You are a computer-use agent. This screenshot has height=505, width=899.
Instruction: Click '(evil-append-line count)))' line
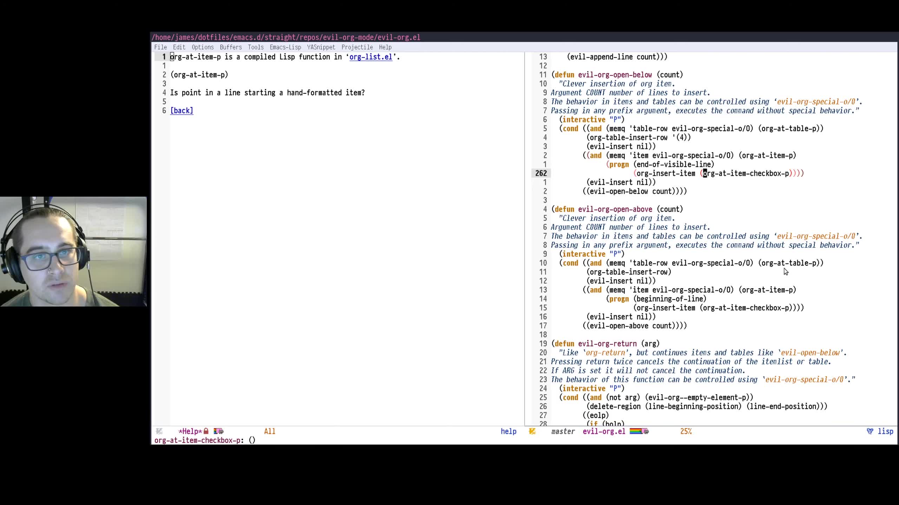click(617, 57)
